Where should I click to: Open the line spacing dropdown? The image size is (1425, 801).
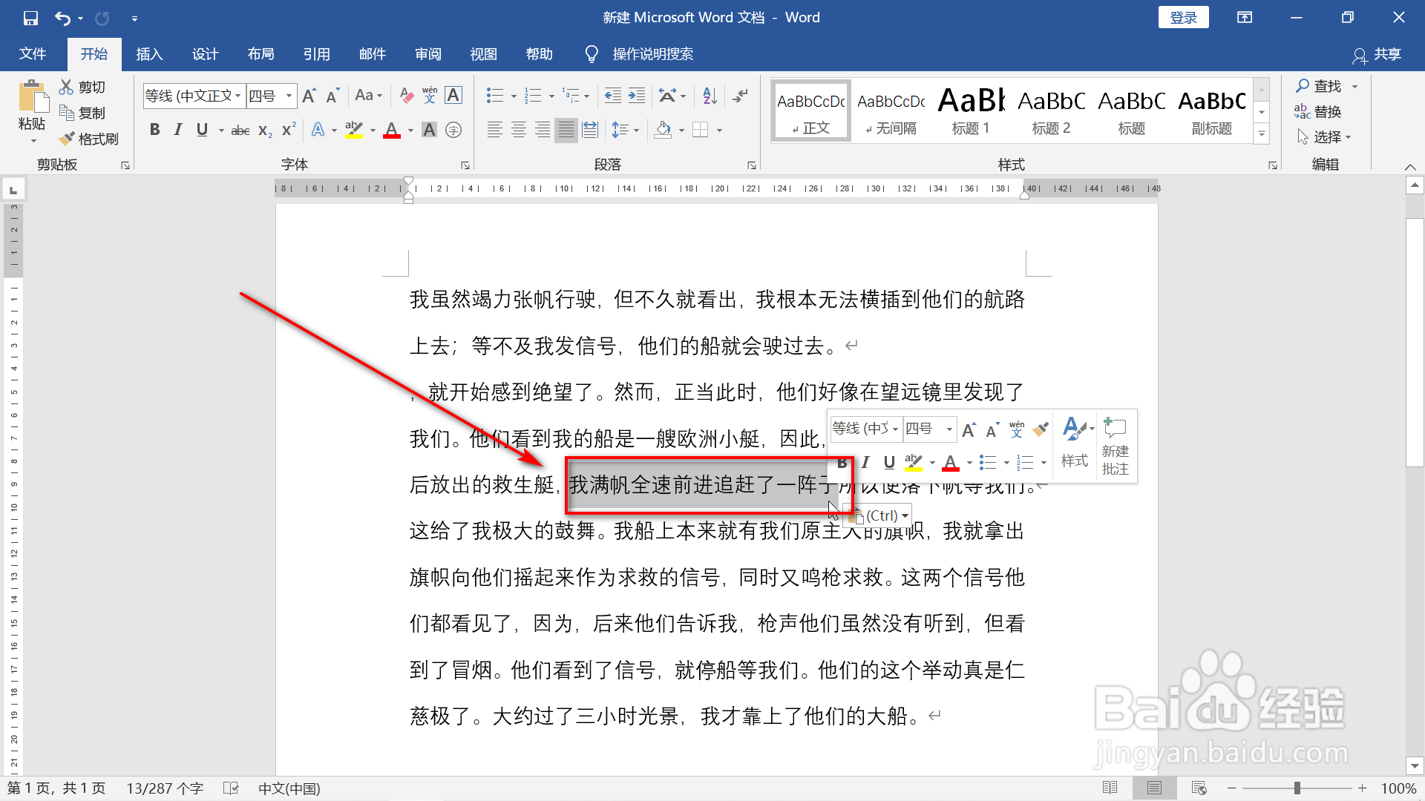(x=635, y=129)
